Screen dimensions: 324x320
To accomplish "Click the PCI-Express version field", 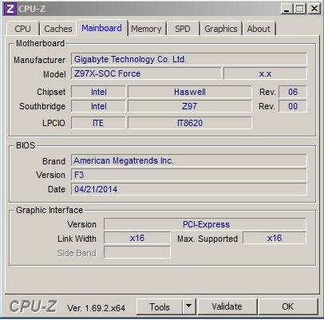I will (205, 224).
